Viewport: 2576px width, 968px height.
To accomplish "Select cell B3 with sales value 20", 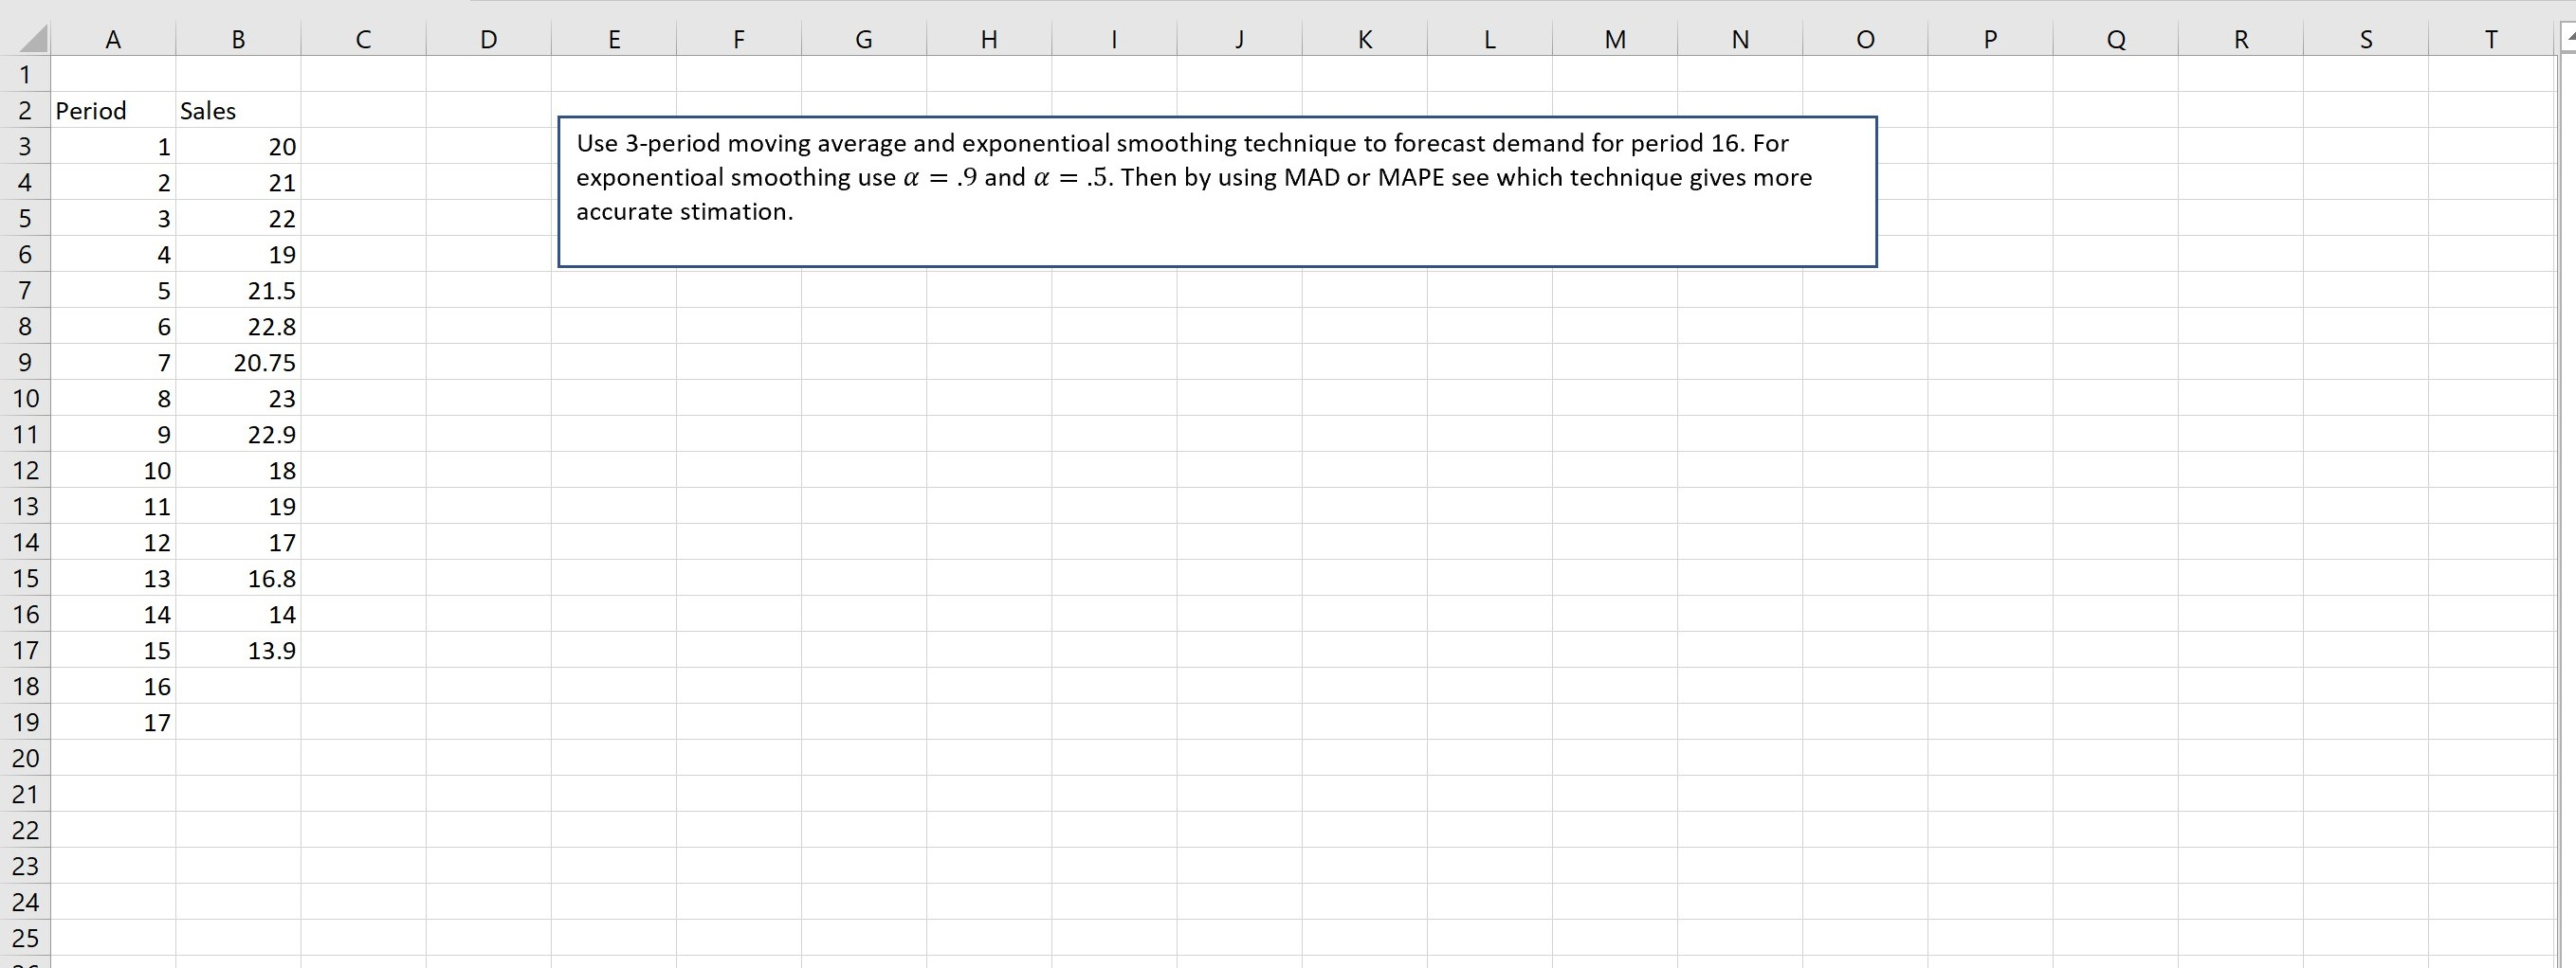I will pos(238,146).
